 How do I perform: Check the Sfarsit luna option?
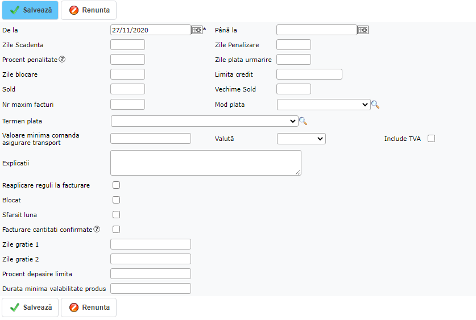pos(117,215)
